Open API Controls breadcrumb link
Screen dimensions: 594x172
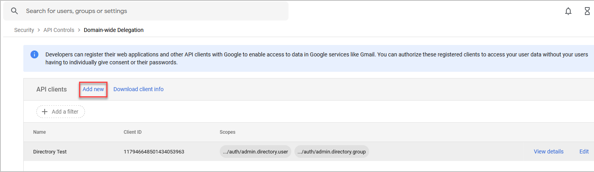(59, 30)
